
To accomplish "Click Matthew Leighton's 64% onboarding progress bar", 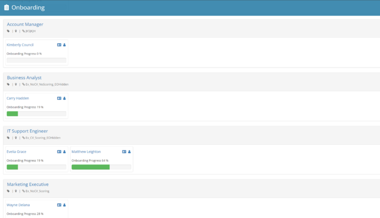I will (x=101, y=167).
